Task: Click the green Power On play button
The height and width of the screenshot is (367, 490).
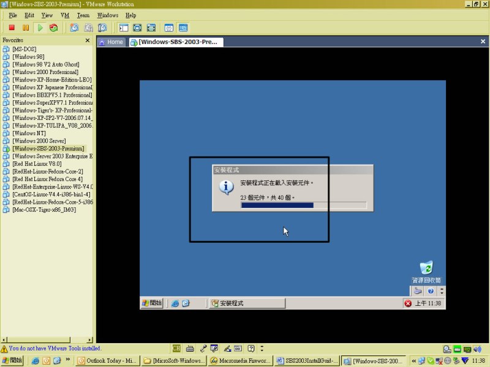Action: (40, 28)
